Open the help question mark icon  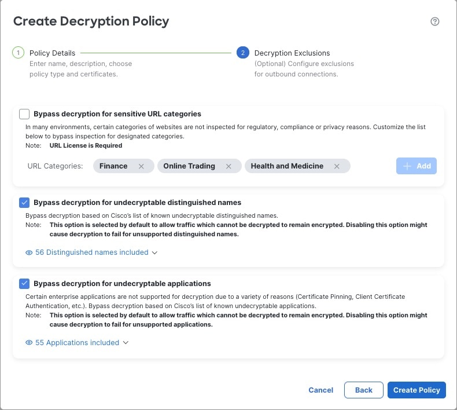[434, 21]
